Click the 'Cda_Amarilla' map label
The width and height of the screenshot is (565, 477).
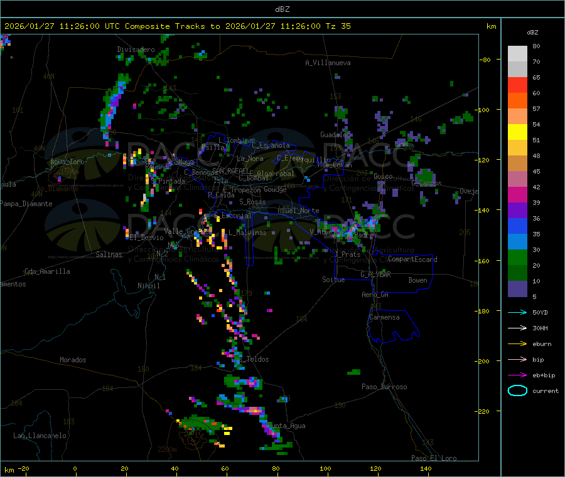coord(47,271)
